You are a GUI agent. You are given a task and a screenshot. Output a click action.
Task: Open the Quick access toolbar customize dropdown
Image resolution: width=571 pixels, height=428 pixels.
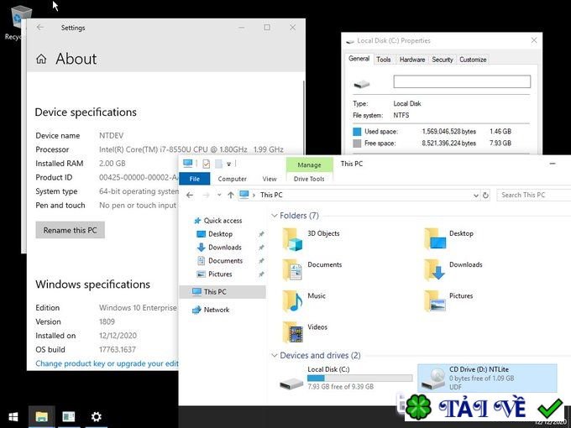229,164
